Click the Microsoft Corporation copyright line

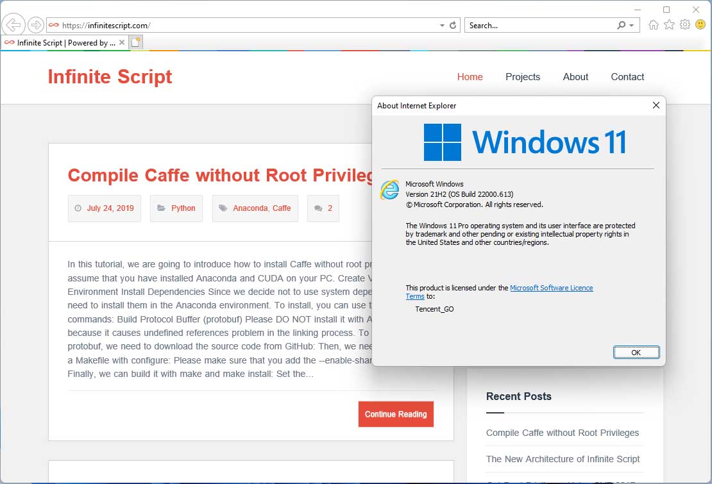[x=474, y=204]
